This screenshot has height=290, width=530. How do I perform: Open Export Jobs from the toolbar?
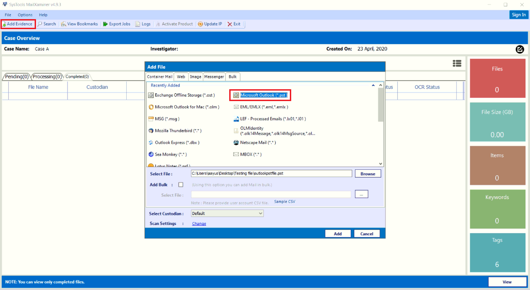117,24
